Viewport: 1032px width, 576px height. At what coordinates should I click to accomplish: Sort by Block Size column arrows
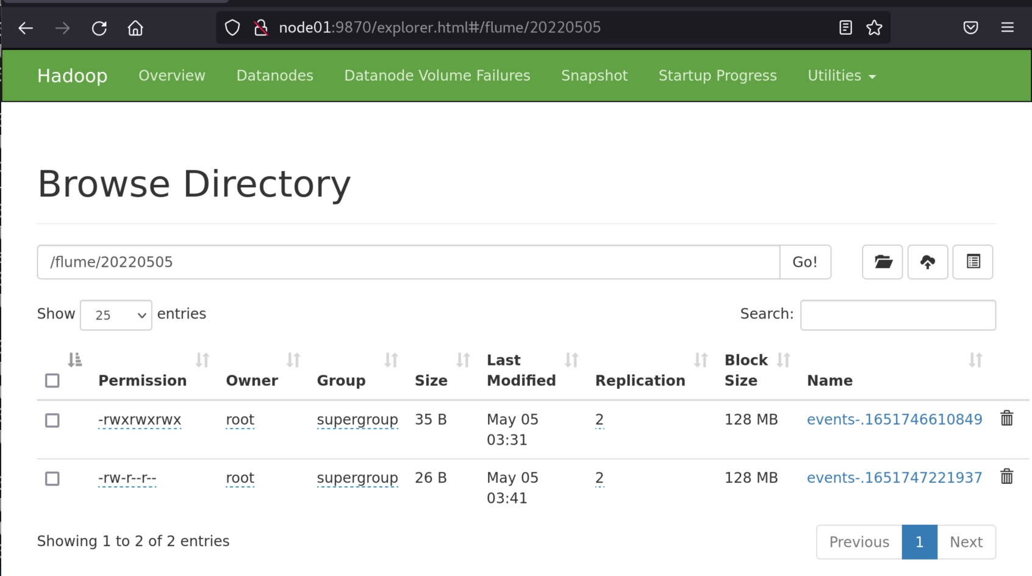[x=783, y=360]
